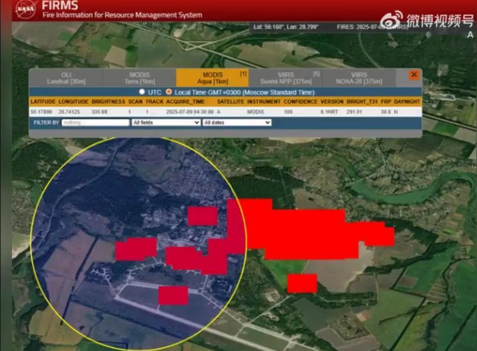The image size is (477, 351).
Task: Select the UTC time radio button
Action: click(x=142, y=91)
